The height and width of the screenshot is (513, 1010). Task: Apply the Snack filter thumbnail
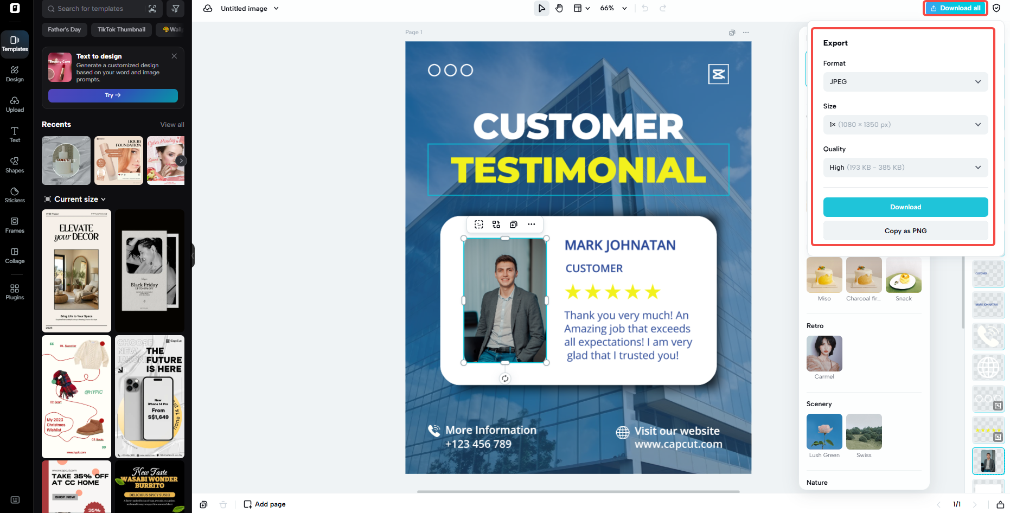pyautogui.click(x=903, y=275)
